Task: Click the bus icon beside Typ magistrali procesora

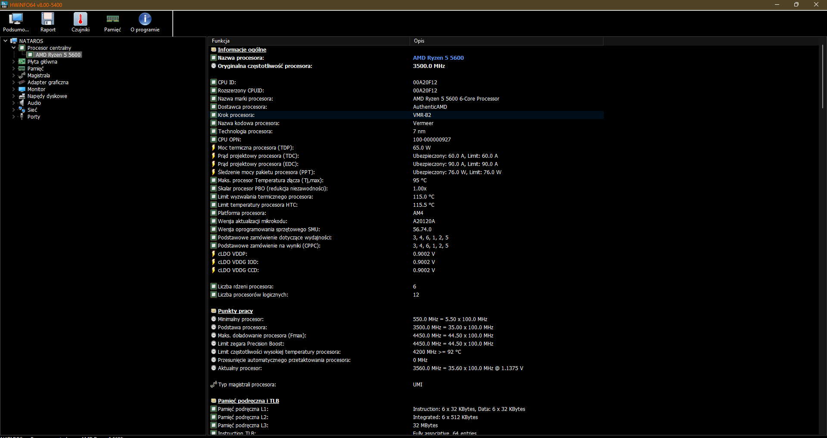Action: pos(214,384)
